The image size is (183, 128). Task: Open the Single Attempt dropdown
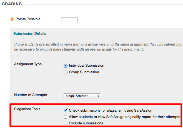(x=82, y=96)
